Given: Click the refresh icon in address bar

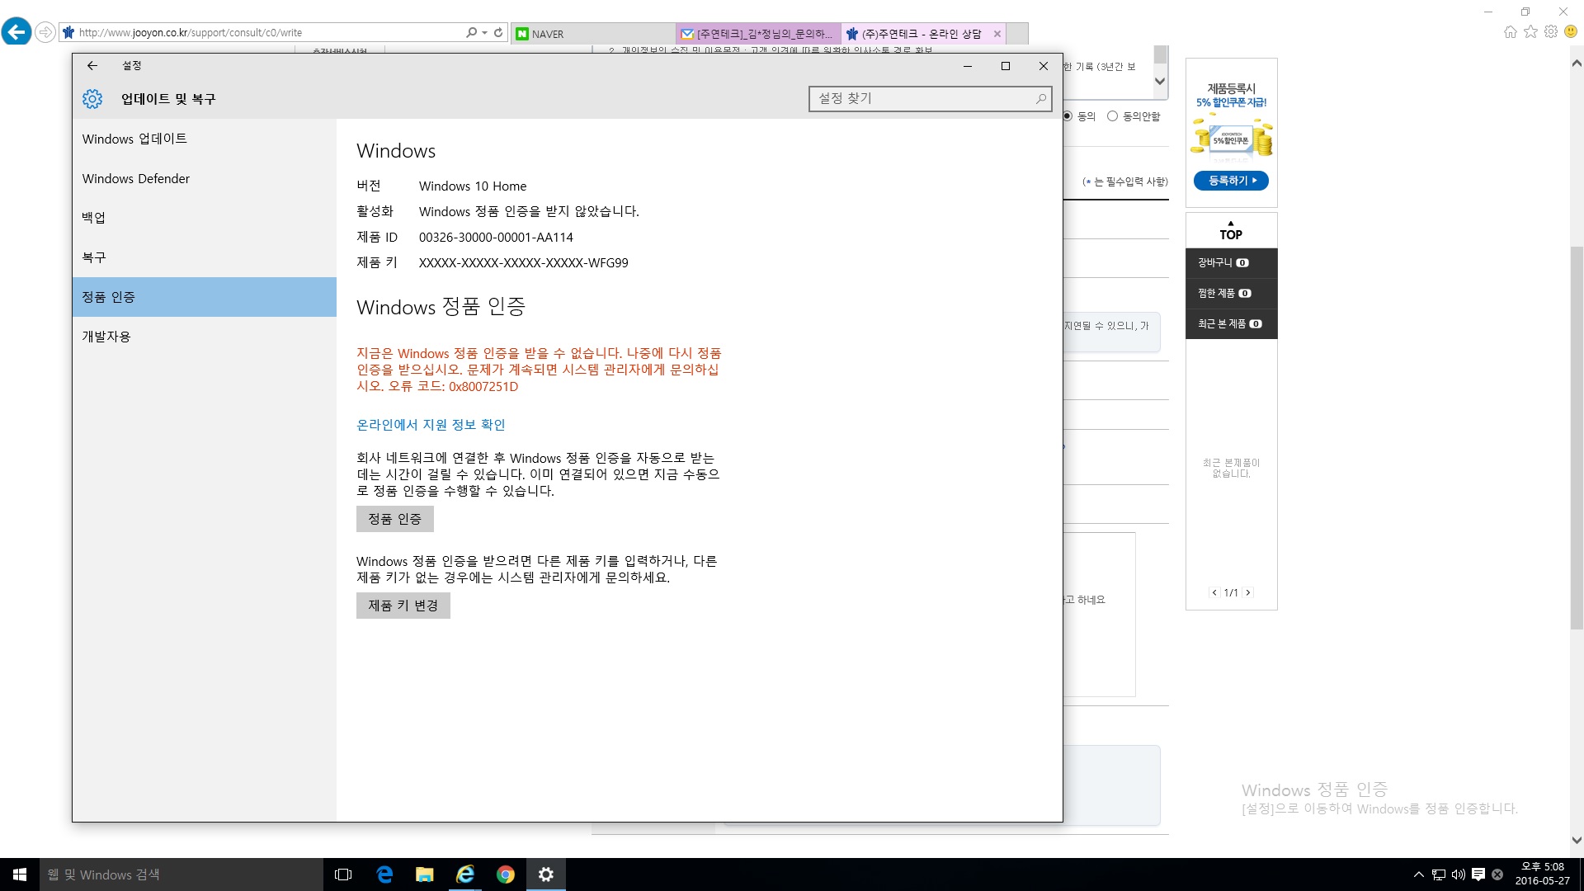Looking at the screenshot, I should (498, 32).
